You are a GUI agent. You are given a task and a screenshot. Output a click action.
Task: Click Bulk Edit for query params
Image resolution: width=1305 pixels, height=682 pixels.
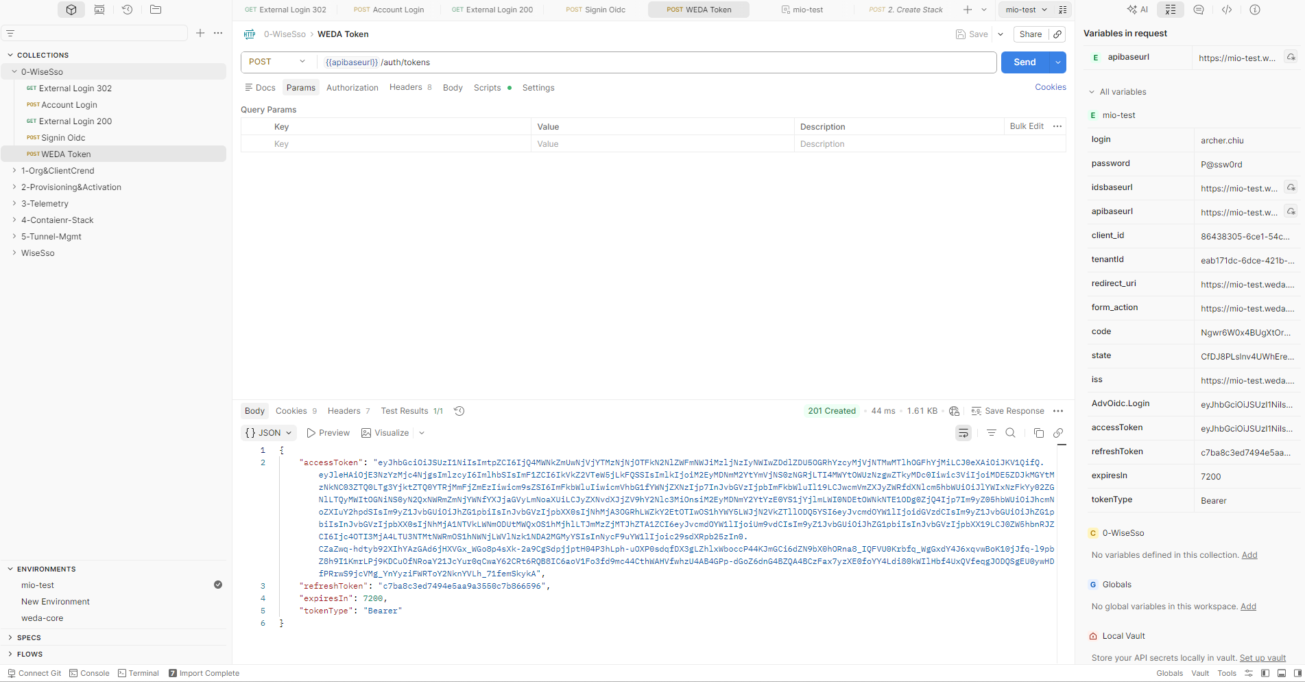[1026, 126]
